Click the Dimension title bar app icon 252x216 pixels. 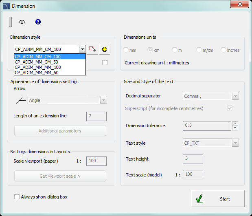pos(6,6)
